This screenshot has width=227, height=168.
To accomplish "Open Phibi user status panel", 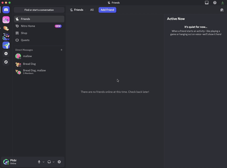I will coord(17,162).
